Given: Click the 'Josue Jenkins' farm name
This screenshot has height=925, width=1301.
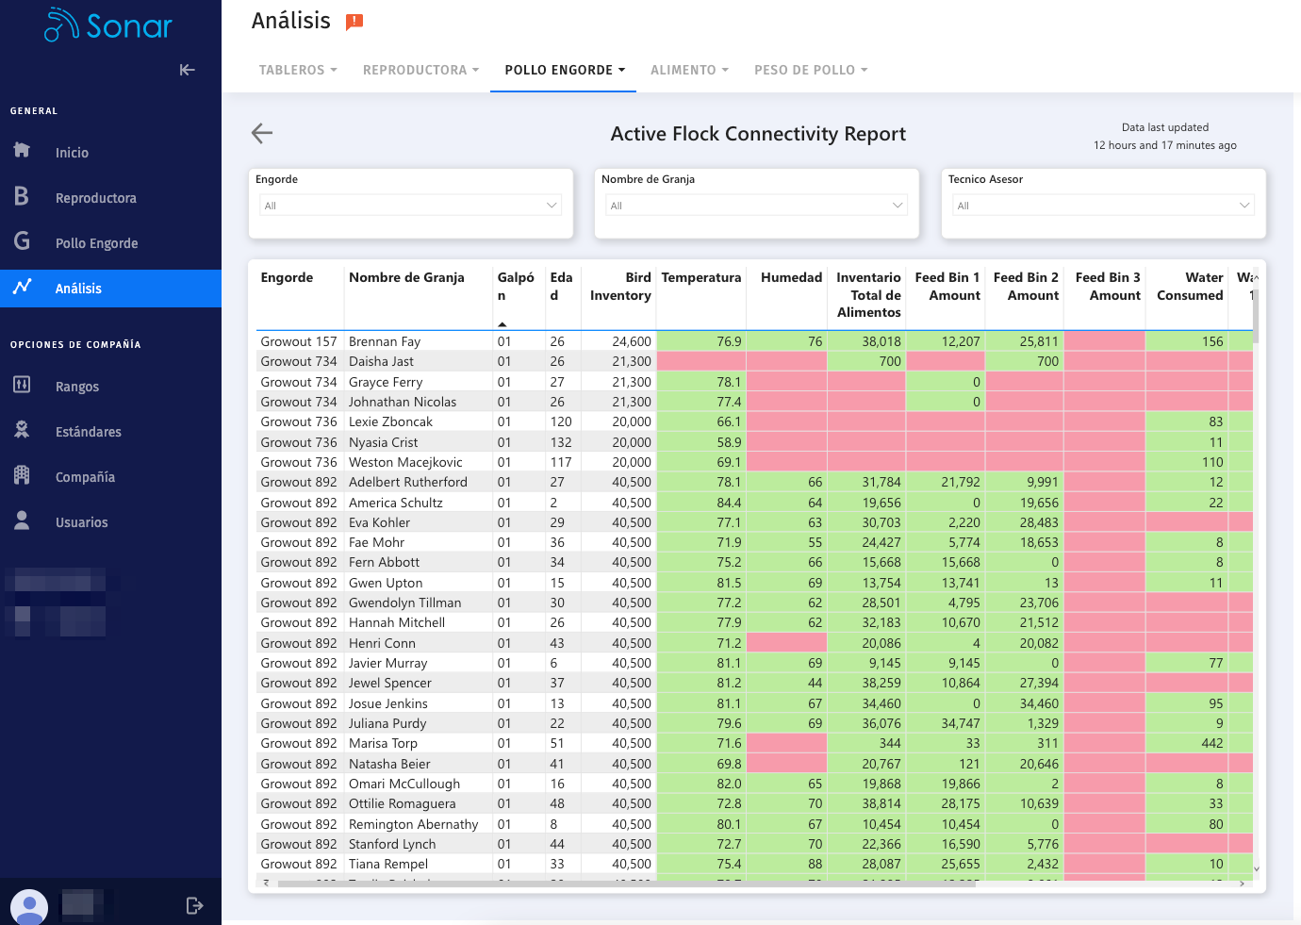Looking at the screenshot, I should [387, 703].
